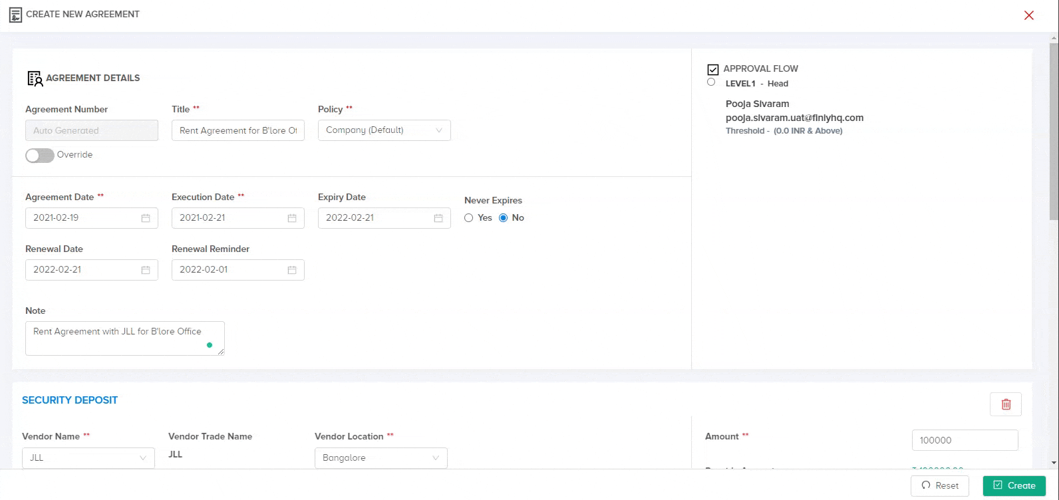This screenshot has height=500, width=1059.
Task: Open calendar icon for Expiry Date
Action: point(438,218)
